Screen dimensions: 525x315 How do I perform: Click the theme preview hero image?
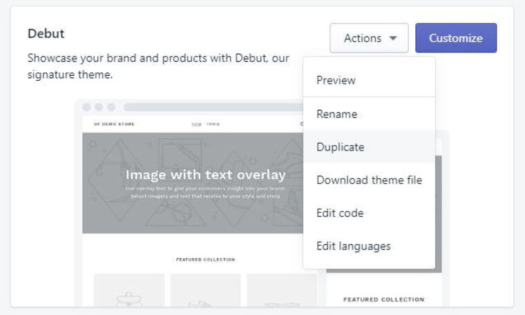(193, 183)
